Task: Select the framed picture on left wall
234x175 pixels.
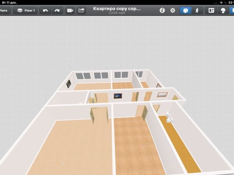Action: 68,84
